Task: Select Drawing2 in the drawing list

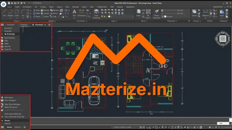Action: [8, 31]
